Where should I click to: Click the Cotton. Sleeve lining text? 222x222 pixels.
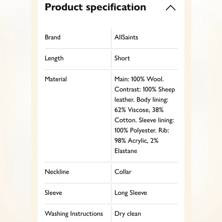point(144,120)
